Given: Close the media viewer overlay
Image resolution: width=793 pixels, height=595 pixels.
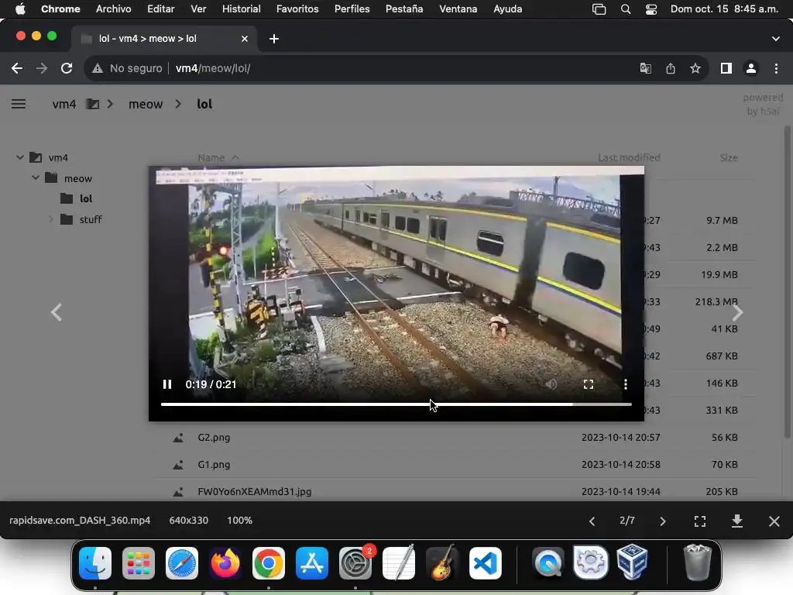Looking at the screenshot, I should click(774, 521).
